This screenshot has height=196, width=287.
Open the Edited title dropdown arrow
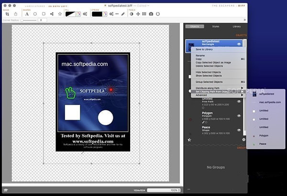click(x=148, y=6)
